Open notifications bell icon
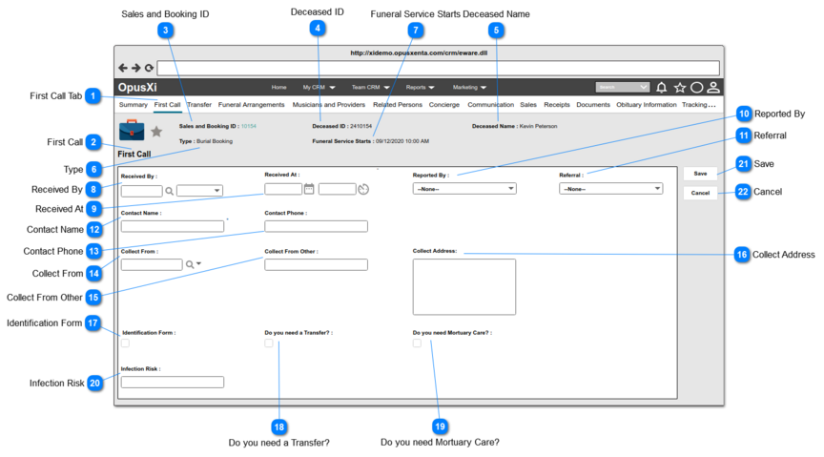 662,88
